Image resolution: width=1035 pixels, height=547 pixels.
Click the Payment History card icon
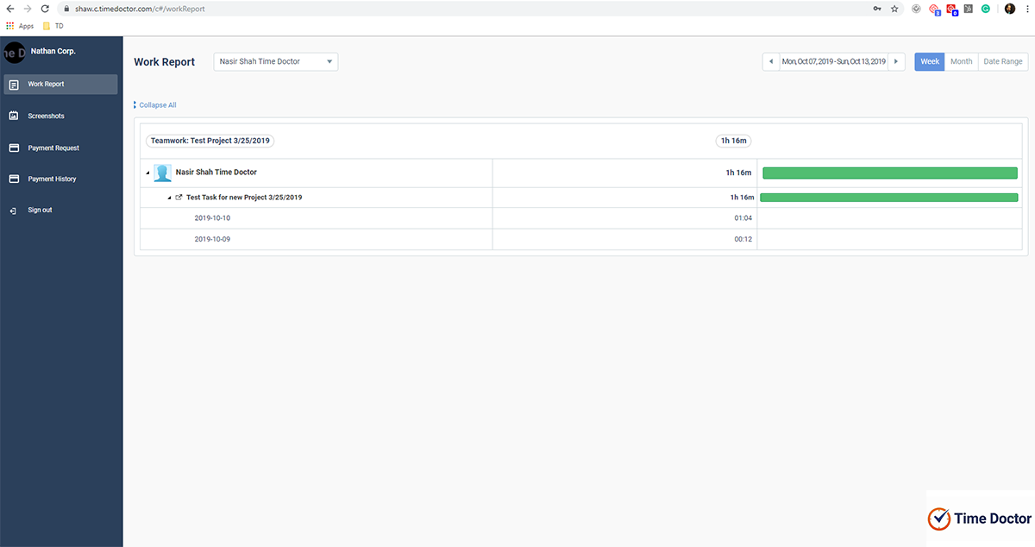coord(14,179)
